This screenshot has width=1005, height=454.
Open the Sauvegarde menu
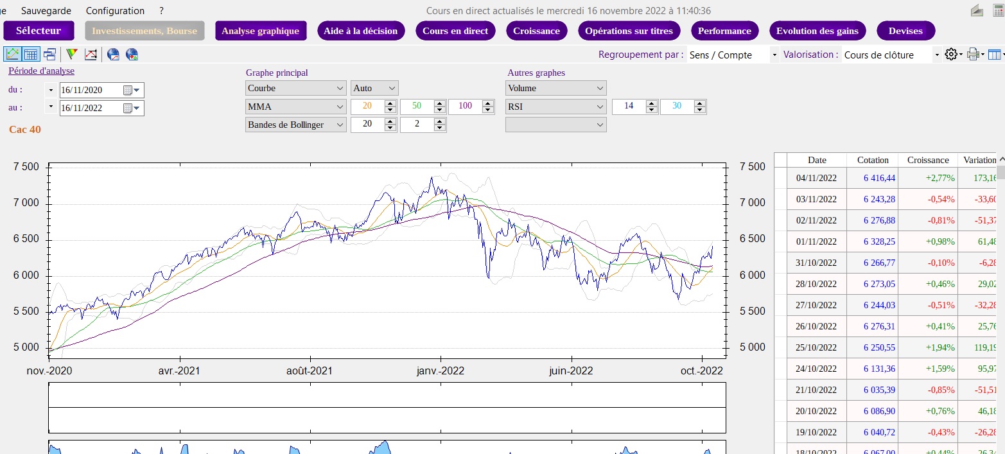click(x=46, y=11)
